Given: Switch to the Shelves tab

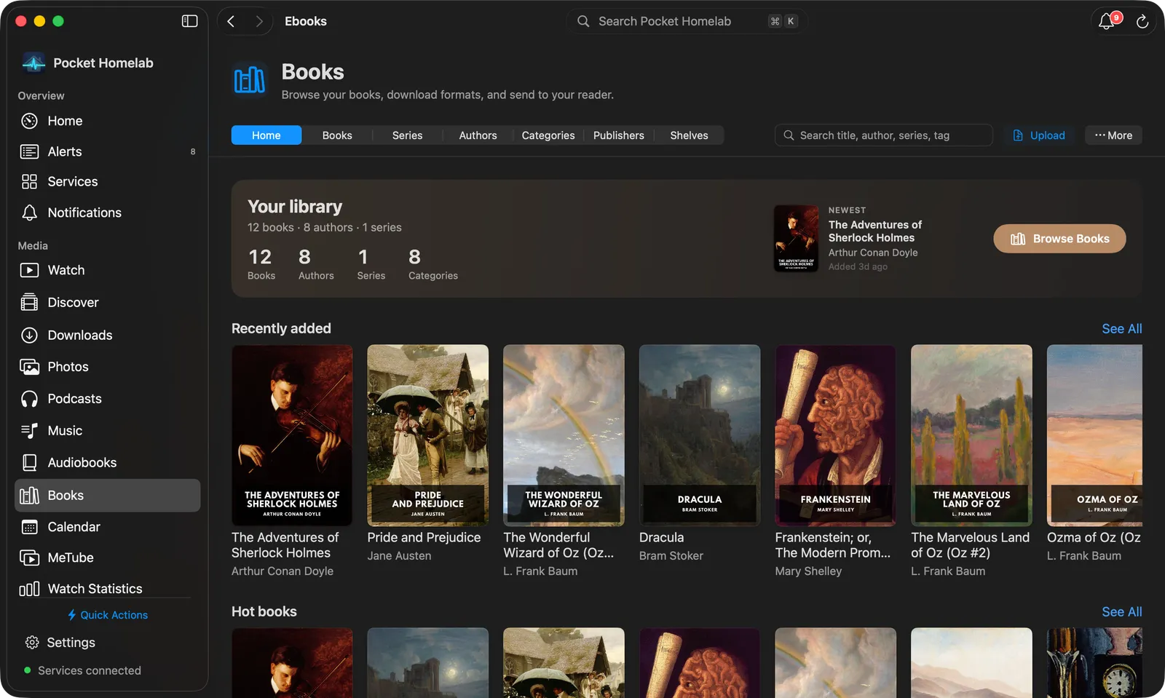Looking at the screenshot, I should coord(689,135).
